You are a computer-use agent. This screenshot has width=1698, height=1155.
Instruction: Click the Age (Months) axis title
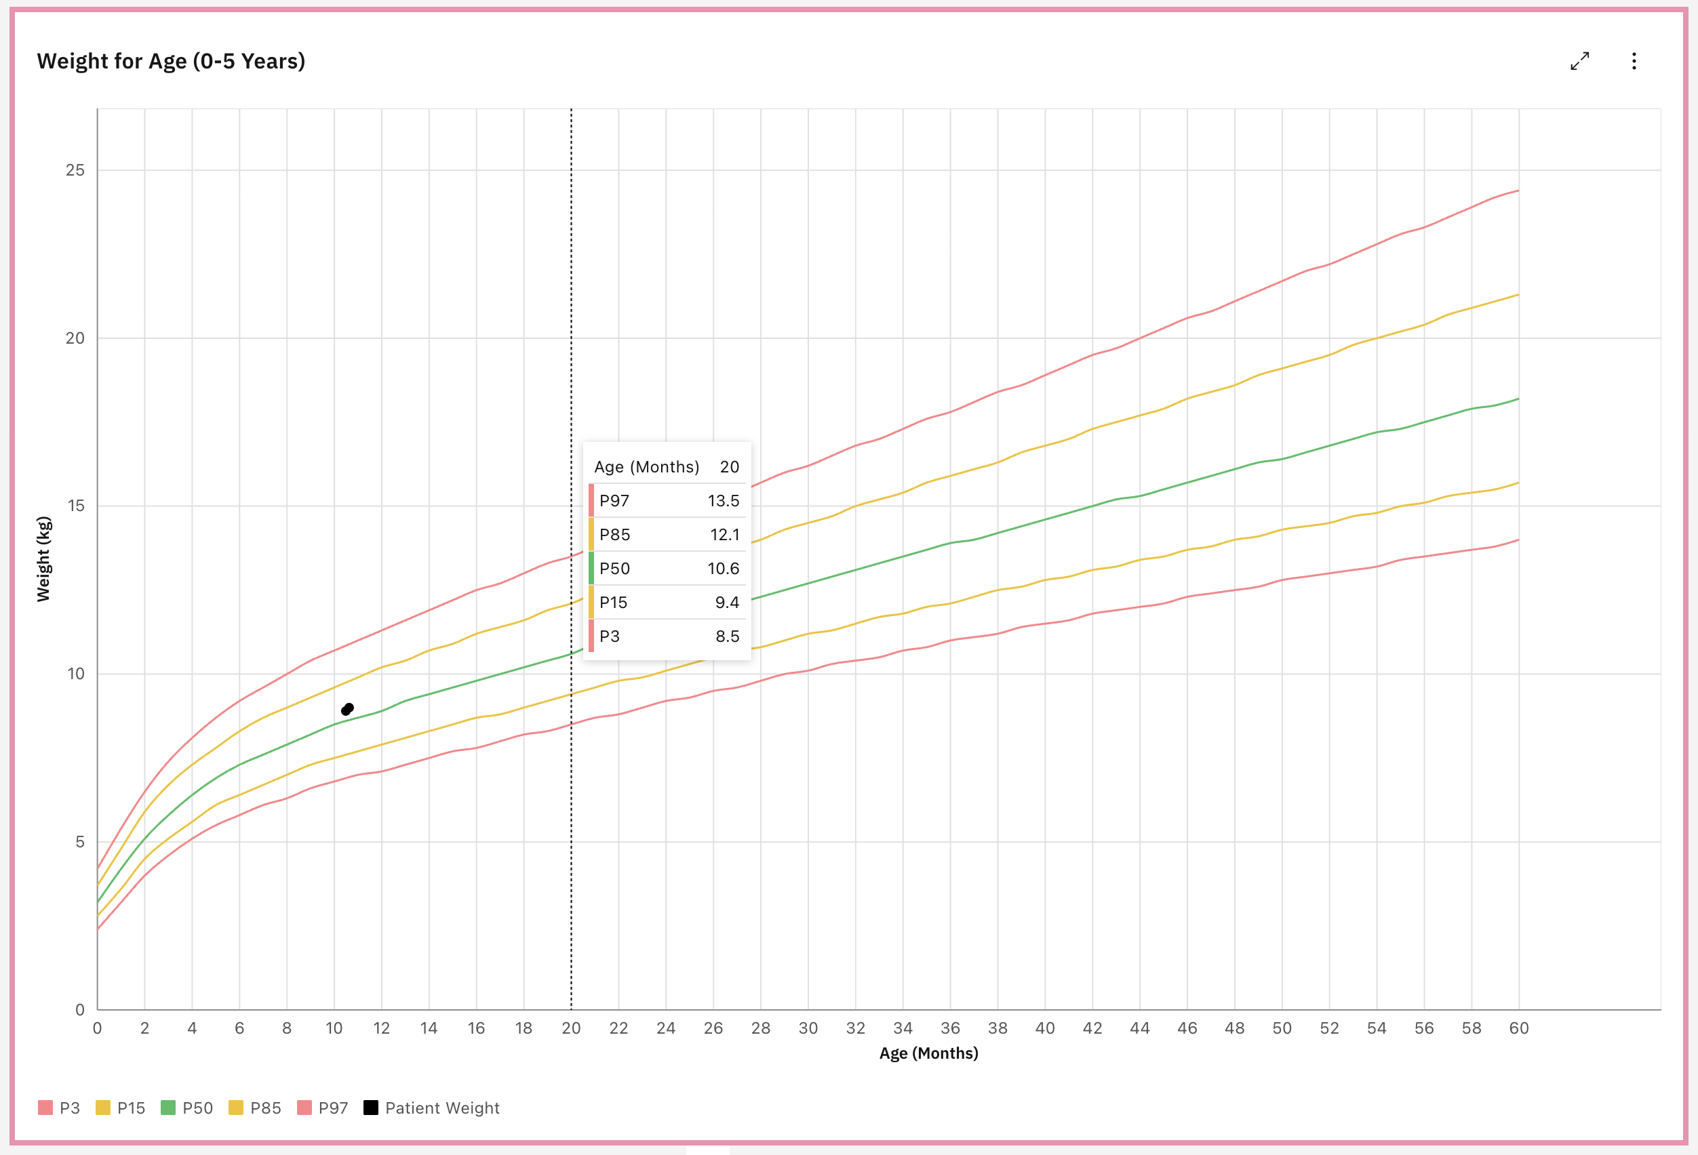pos(928,1053)
